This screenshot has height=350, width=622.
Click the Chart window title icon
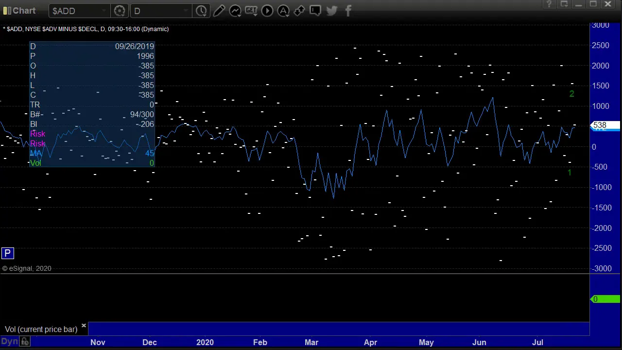click(7, 11)
